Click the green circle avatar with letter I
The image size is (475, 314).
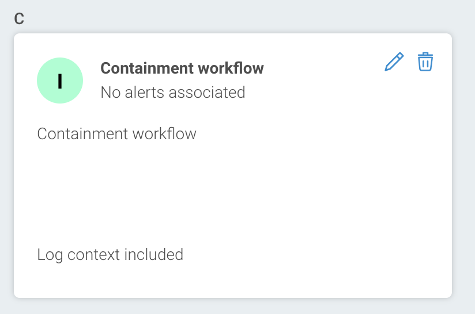pyautogui.click(x=60, y=81)
